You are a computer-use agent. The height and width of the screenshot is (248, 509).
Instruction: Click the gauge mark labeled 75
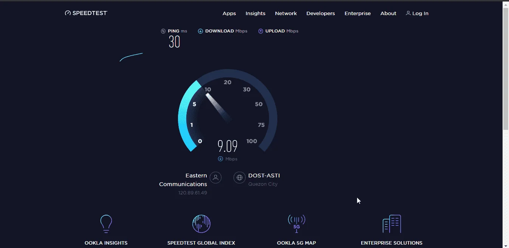click(261, 125)
